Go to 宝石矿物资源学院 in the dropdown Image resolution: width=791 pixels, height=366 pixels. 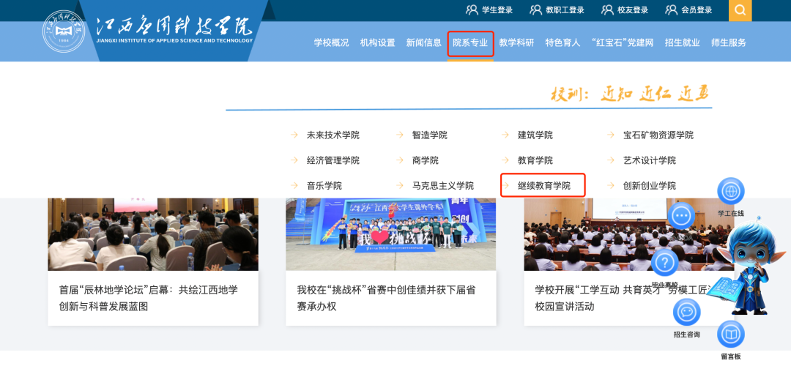coord(658,135)
